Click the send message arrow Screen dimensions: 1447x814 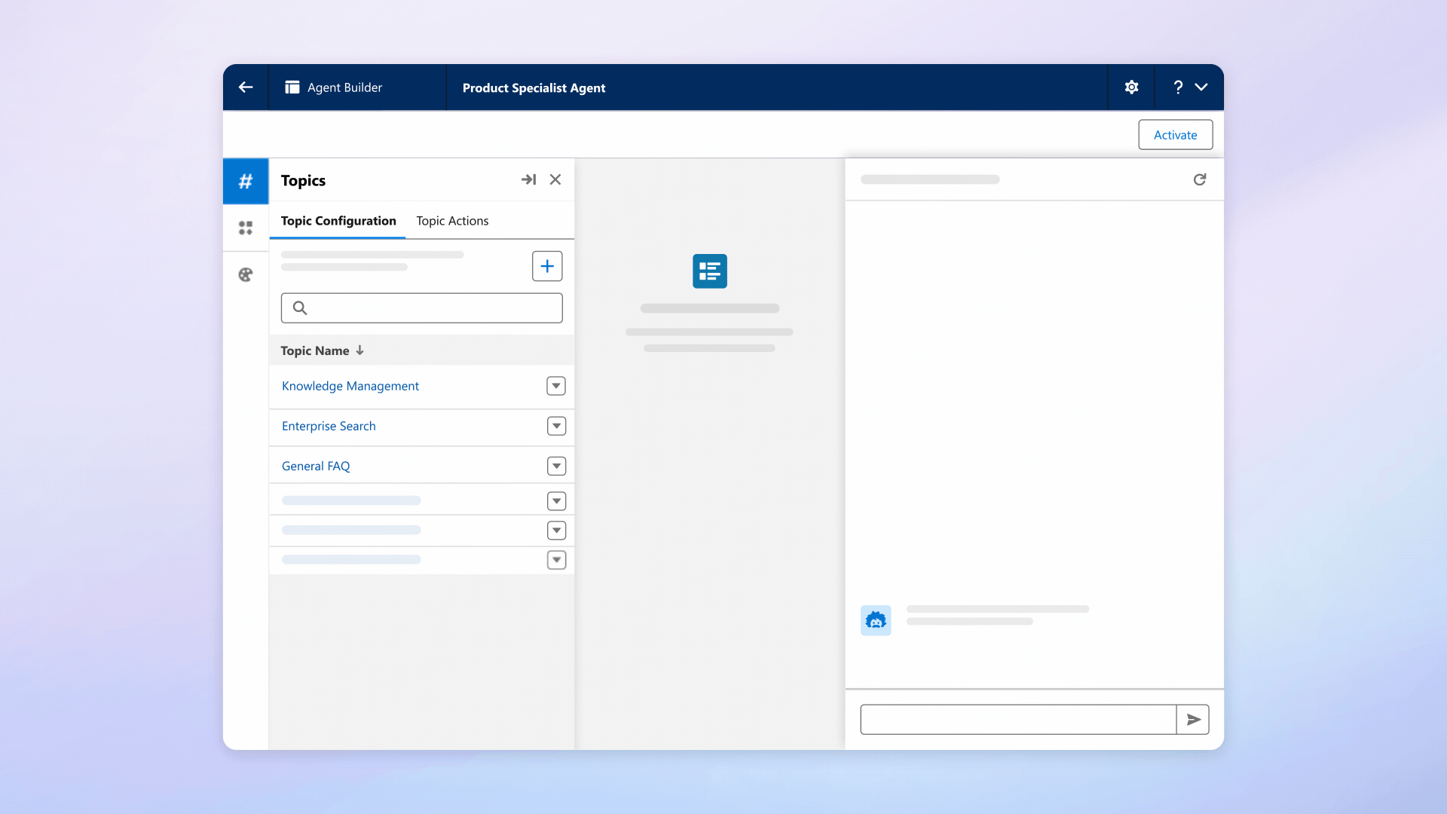(1193, 720)
